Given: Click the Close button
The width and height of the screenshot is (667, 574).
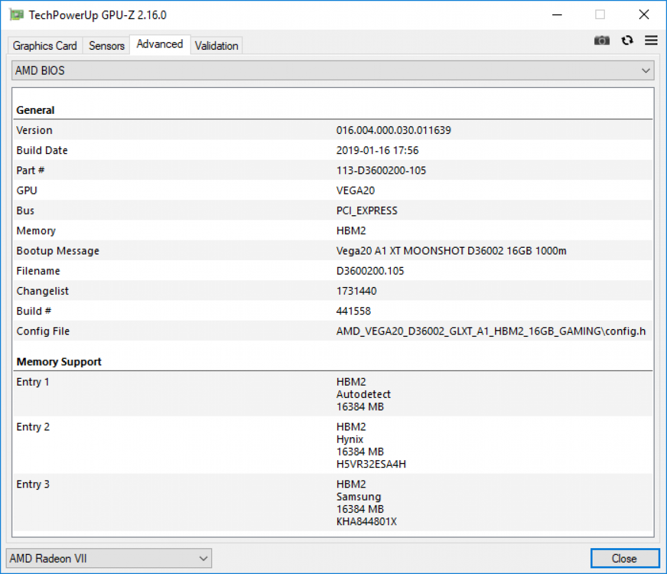Looking at the screenshot, I should (x=624, y=558).
